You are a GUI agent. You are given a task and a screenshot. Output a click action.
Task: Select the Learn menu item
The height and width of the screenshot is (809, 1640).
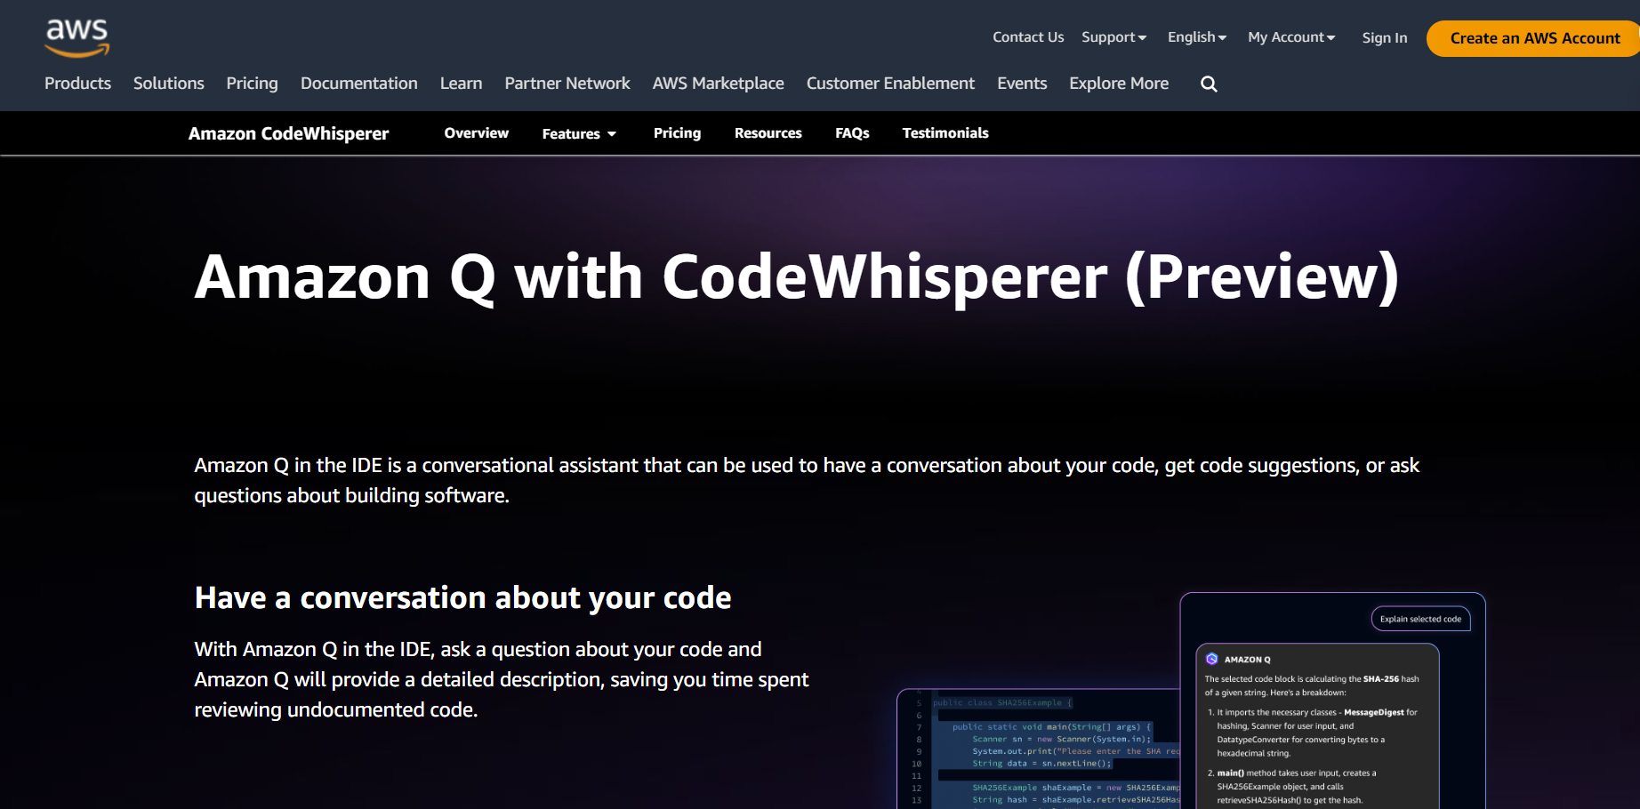(x=462, y=84)
